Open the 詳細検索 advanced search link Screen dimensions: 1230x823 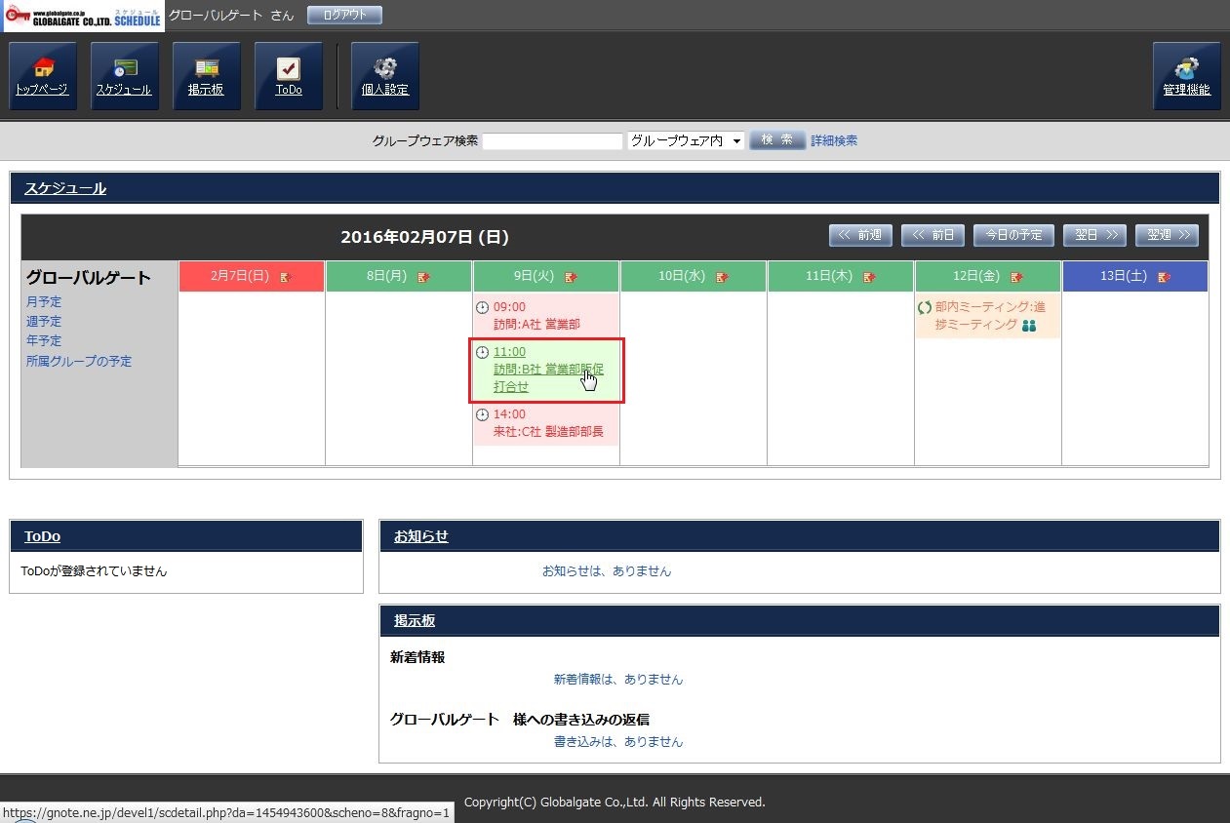(x=834, y=140)
